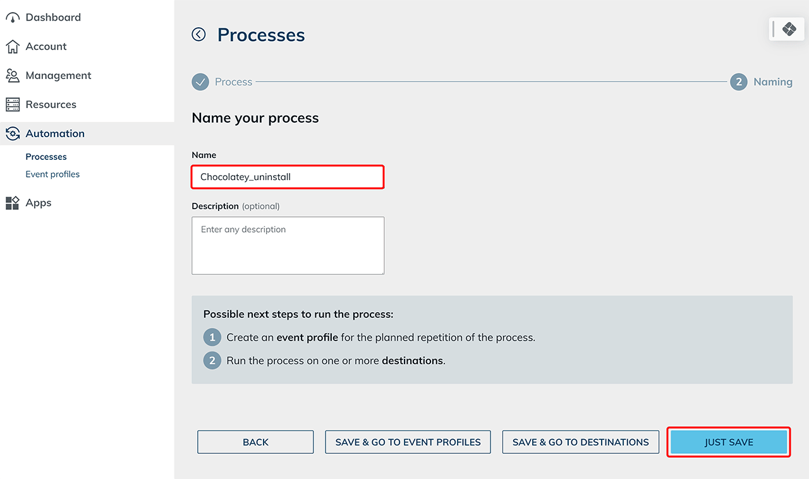Click the Management people icon
The width and height of the screenshot is (809, 479).
(x=13, y=76)
